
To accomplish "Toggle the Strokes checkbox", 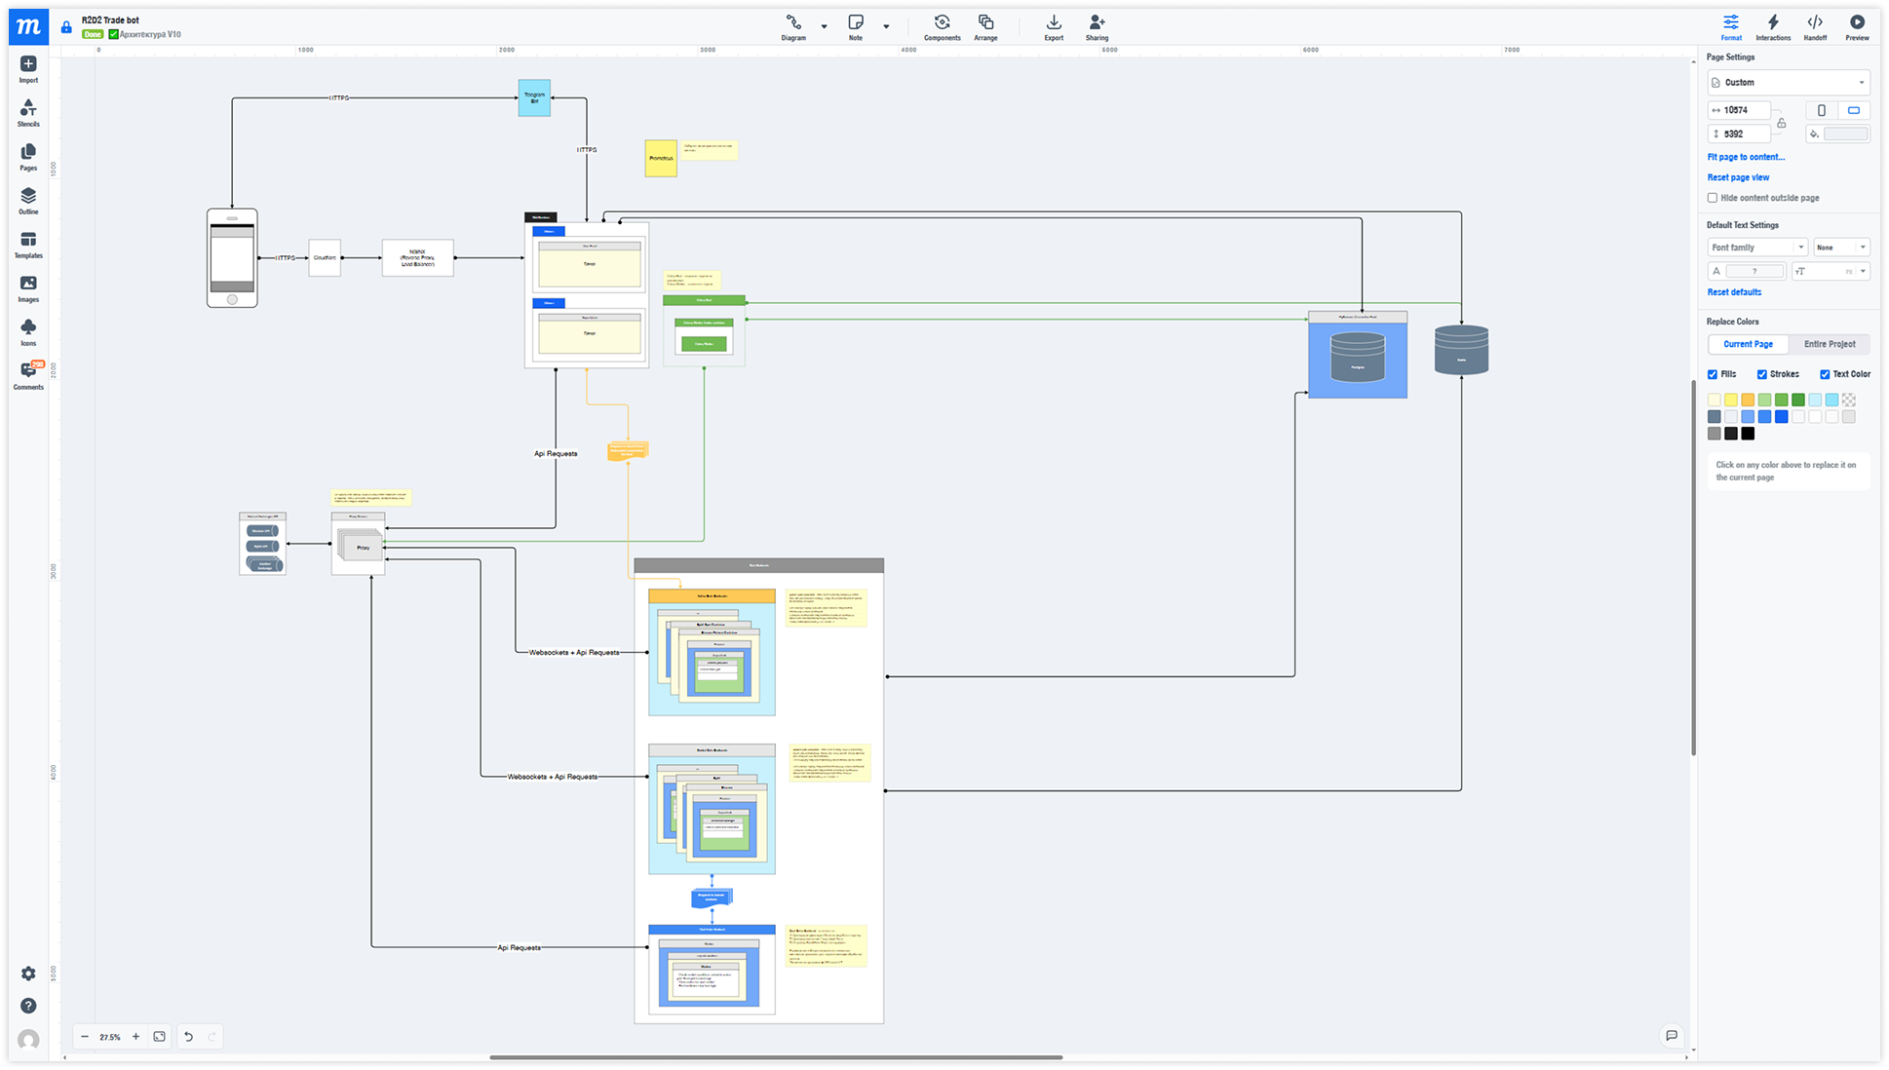I will click(x=1762, y=374).
